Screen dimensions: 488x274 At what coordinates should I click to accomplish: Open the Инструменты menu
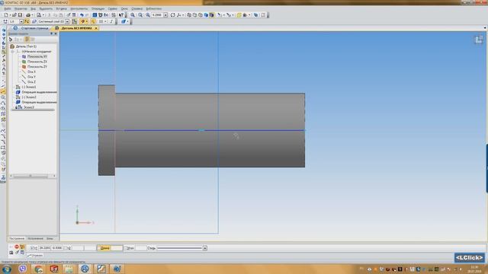pyautogui.click(x=79, y=8)
